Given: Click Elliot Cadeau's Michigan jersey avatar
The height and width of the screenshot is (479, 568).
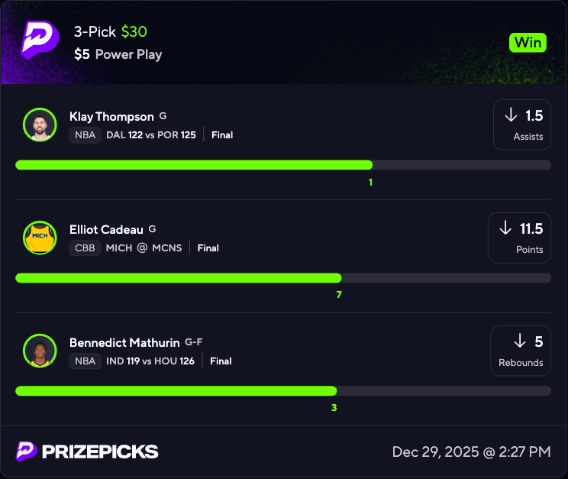Looking at the screenshot, I should 40,238.
